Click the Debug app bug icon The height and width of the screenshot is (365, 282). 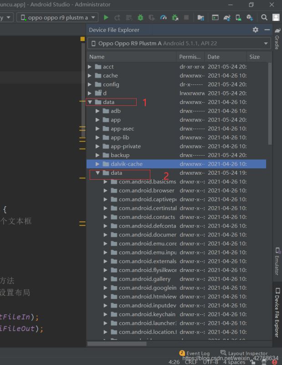coord(140,17)
